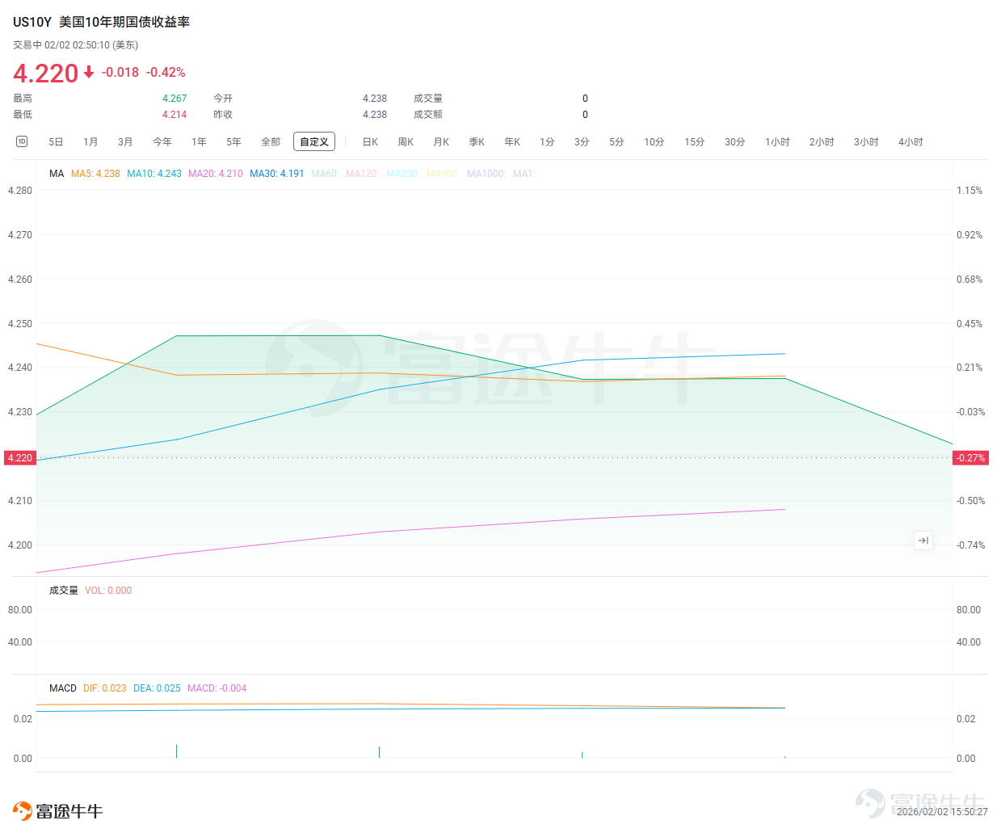1001x833 pixels.
Task: Select the 15分 minute interval
Action: 695,142
